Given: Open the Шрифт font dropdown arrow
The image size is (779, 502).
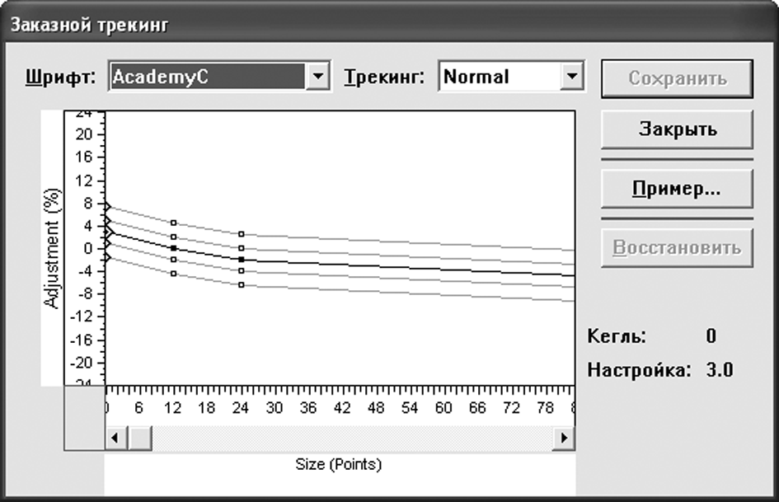Looking at the screenshot, I should (318, 77).
